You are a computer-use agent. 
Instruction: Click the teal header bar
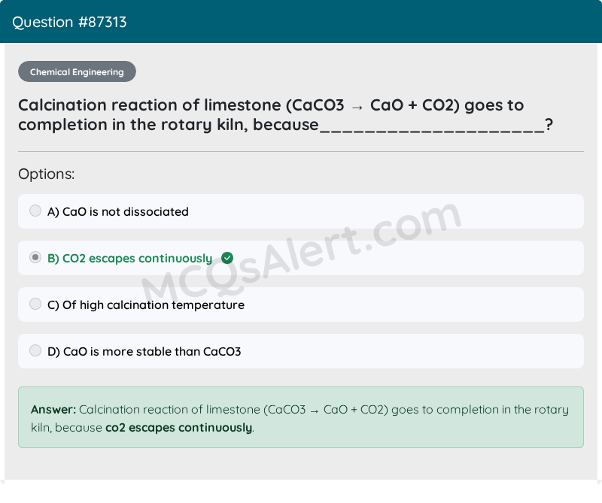301,22
